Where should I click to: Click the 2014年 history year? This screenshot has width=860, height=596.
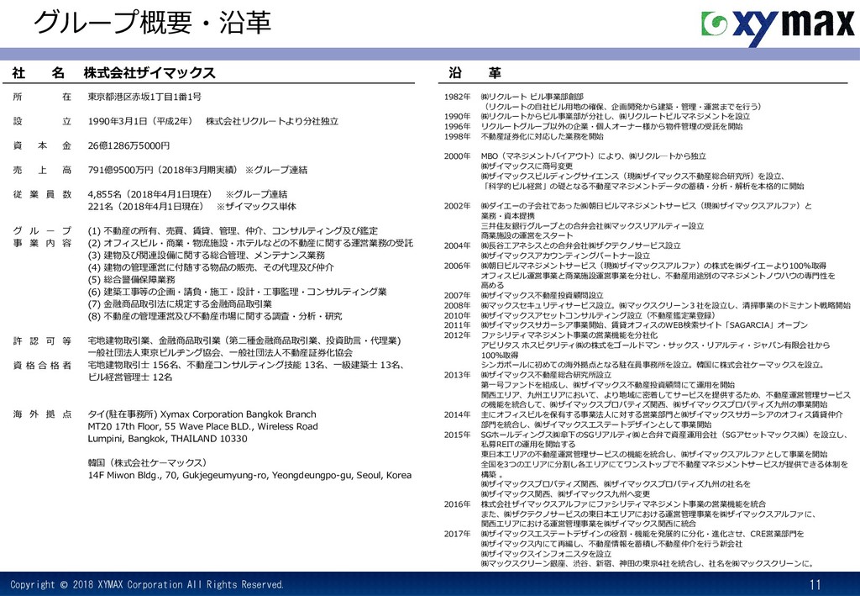[458, 415]
